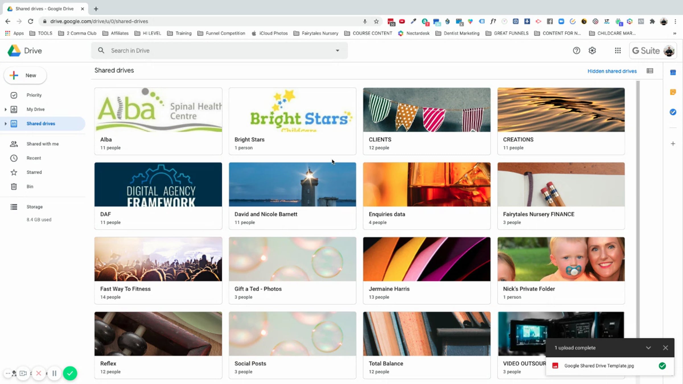Go to Shared with me
Screen dimensions: 683x384
42,144
